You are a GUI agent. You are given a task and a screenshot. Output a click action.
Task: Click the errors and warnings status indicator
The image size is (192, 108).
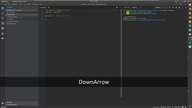click(4, 107)
